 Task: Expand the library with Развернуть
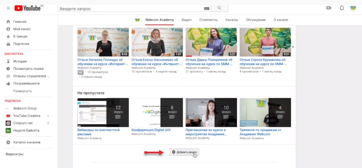(22, 91)
